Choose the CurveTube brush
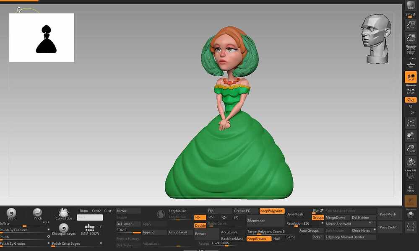The height and width of the screenshot is (251, 419). click(x=64, y=212)
